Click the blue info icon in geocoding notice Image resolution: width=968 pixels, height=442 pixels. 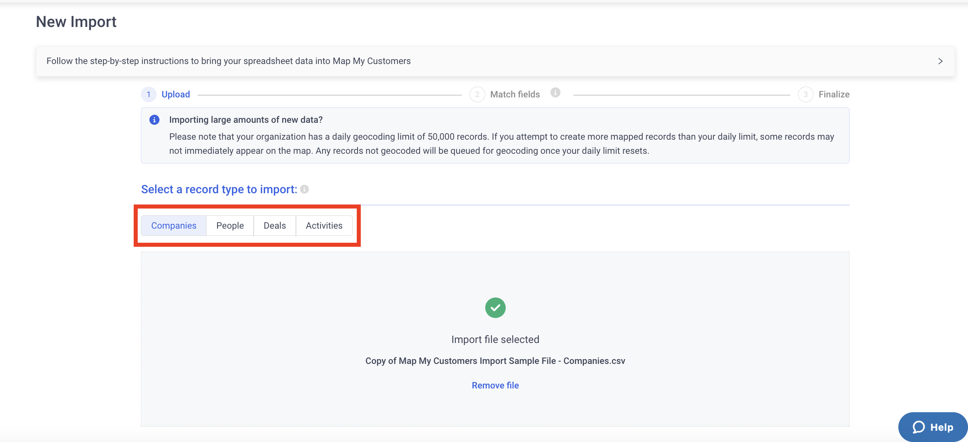154,120
